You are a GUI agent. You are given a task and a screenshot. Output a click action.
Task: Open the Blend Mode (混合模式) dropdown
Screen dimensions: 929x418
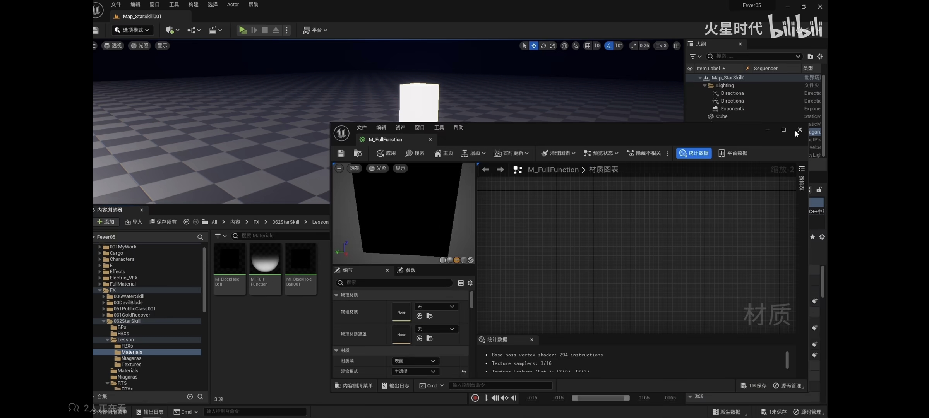(415, 372)
